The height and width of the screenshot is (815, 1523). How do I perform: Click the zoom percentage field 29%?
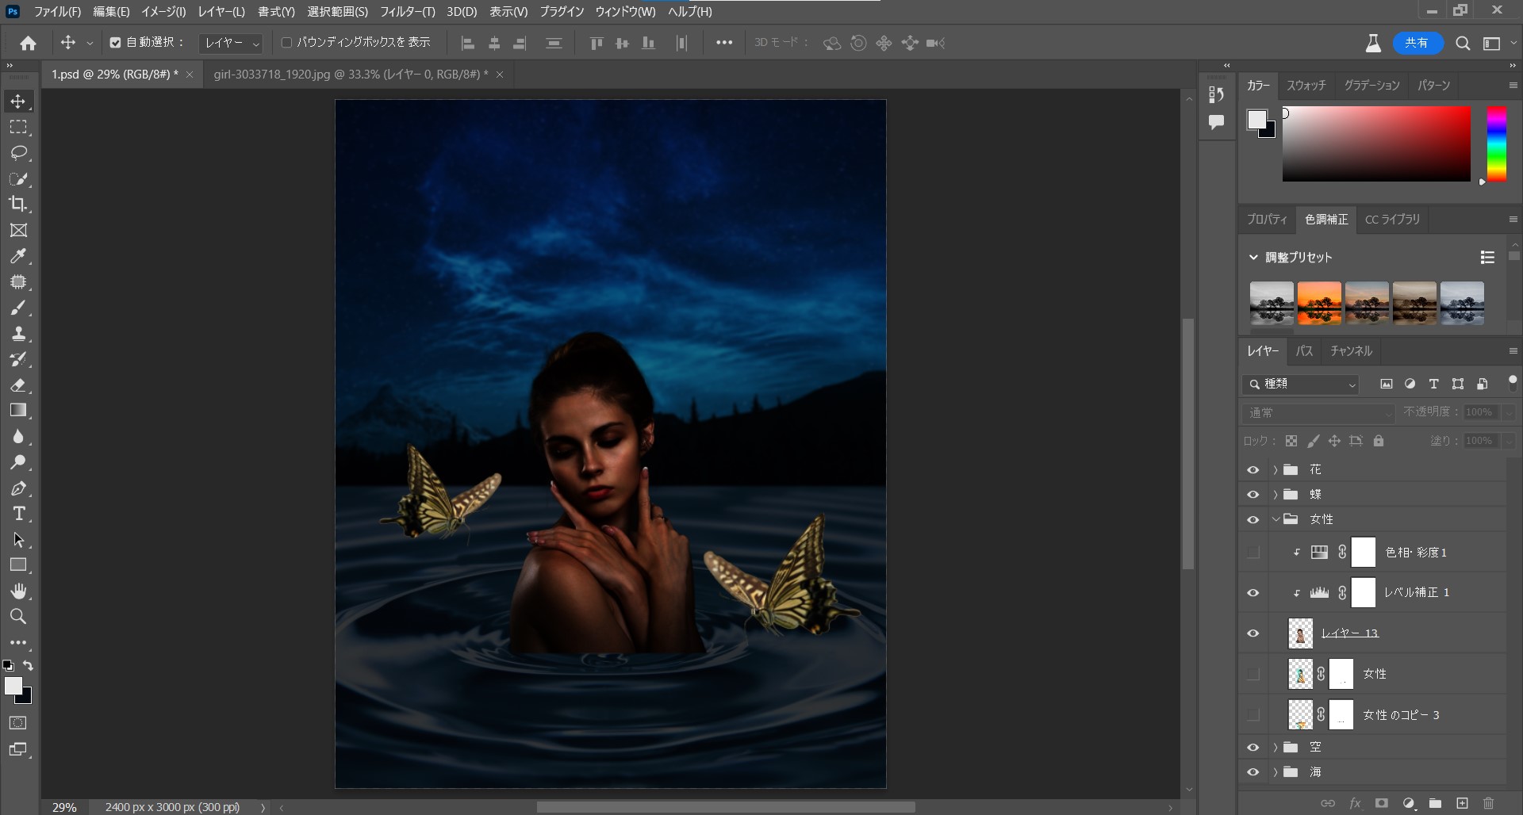tap(64, 807)
